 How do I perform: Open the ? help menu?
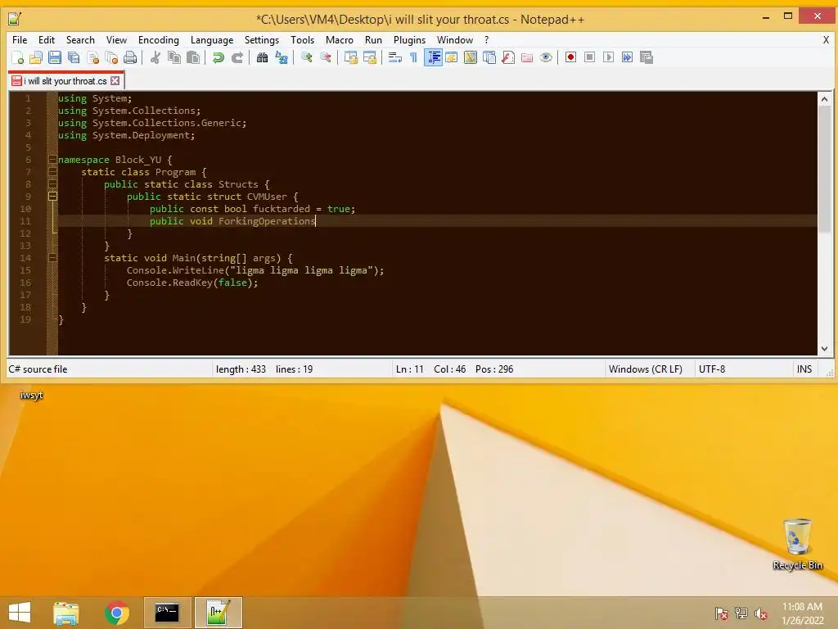point(486,40)
